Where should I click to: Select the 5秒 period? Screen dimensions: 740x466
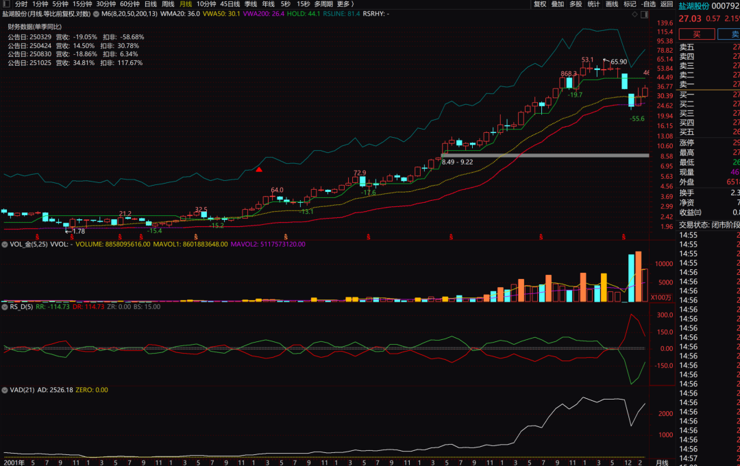click(286, 4)
